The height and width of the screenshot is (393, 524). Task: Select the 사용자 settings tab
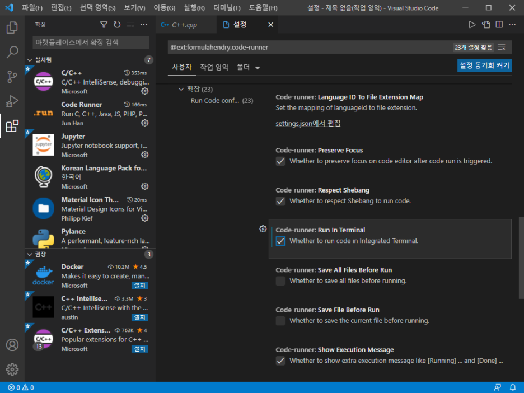(182, 67)
